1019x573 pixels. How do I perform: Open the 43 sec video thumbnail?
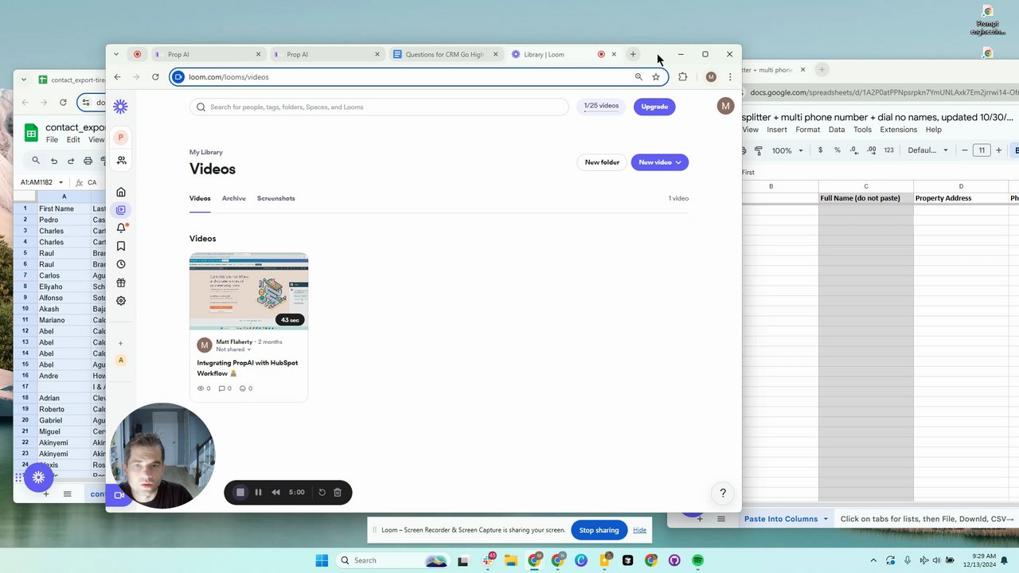point(248,291)
